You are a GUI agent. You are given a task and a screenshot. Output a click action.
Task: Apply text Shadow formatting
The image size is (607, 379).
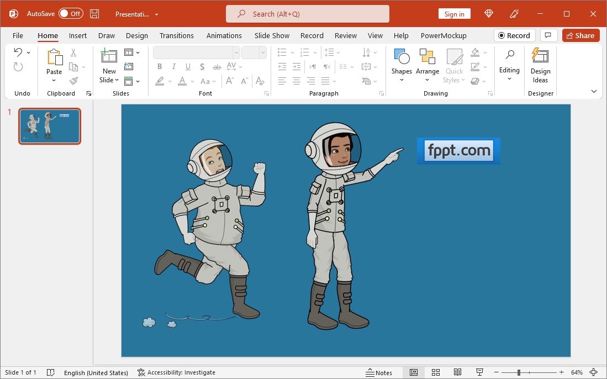(202, 67)
